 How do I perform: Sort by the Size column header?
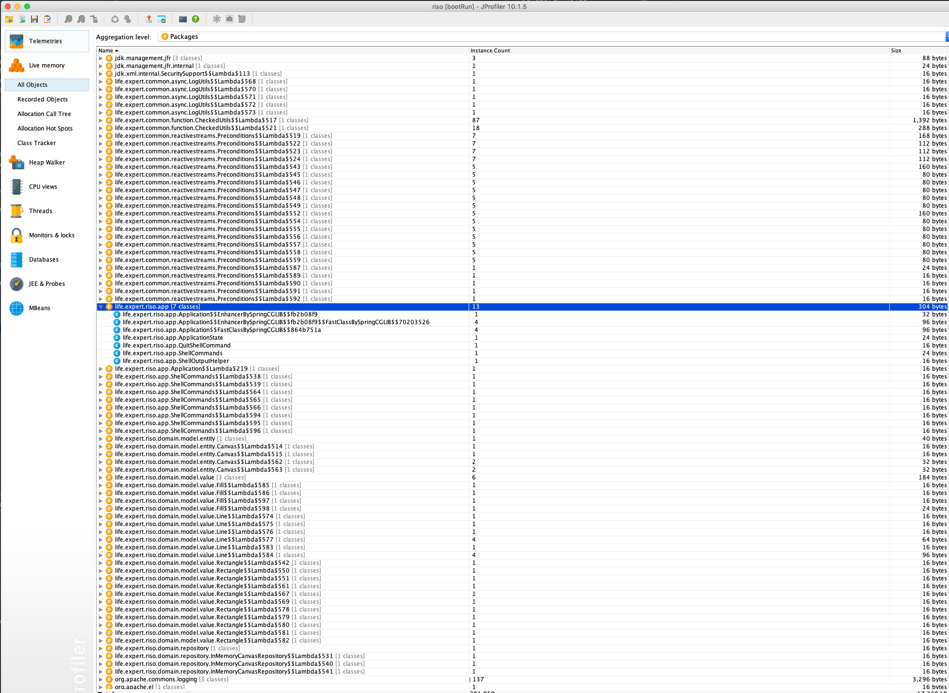(x=918, y=50)
